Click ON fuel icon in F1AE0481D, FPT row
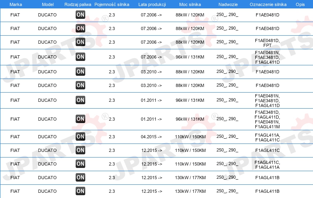The height and width of the screenshot is (198, 313). click(80, 42)
